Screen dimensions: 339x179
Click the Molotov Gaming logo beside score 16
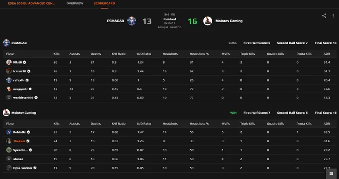[x=208, y=21]
